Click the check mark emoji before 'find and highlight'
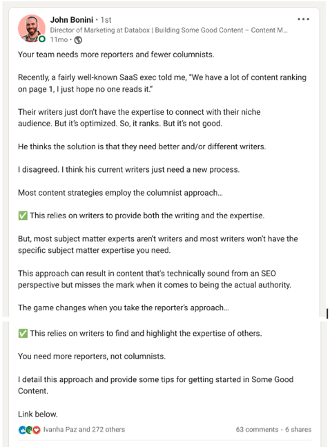This screenshot has width=330, height=447. pos(23,333)
